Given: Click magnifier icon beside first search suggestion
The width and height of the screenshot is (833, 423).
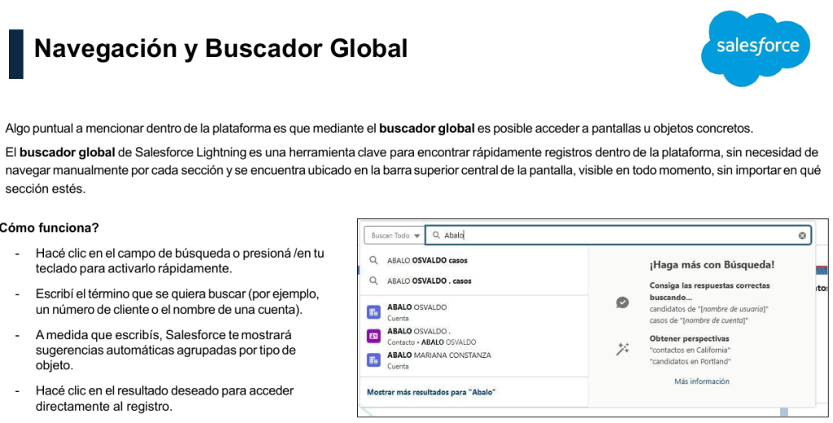Looking at the screenshot, I should (x=373, y=261).
